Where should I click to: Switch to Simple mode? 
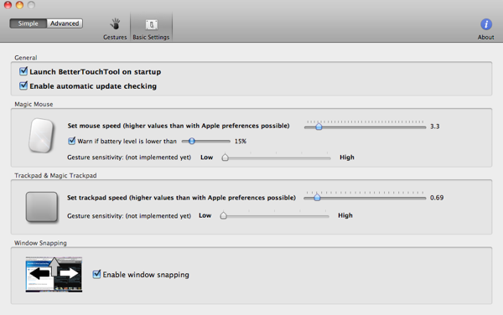pos(29,23)
